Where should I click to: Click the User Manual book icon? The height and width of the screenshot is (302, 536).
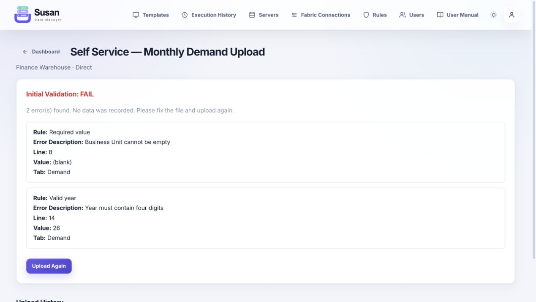coord(440,15)
